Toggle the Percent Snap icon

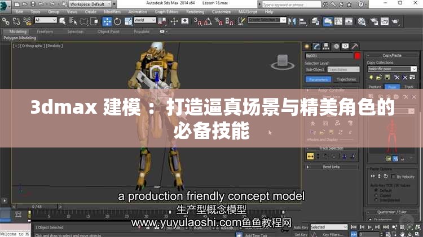click(x=218, y=21)
